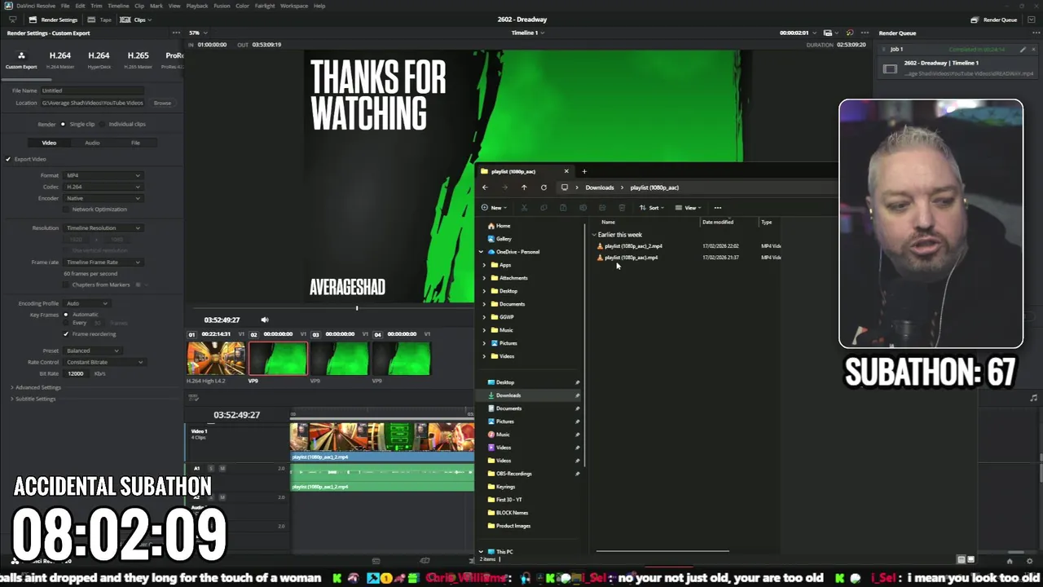Image resolution: width=1043 pixels, height=587 pixels.
Task: Refresh the File Explorer folder
Action: click(x=544, y=188)
